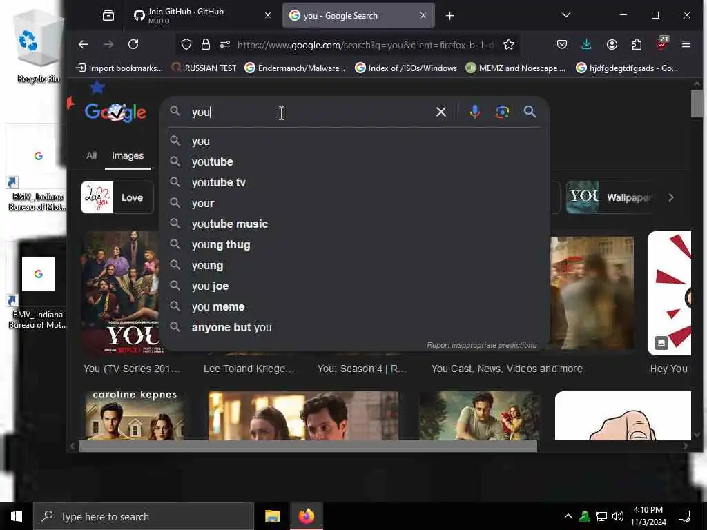Reload the current Google page
Screen dimensions: 707x530
pos(133,44)
